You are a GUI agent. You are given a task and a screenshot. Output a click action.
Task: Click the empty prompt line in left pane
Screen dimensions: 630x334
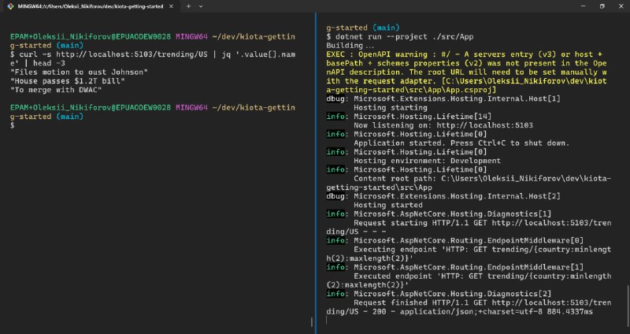click(13, 125)
